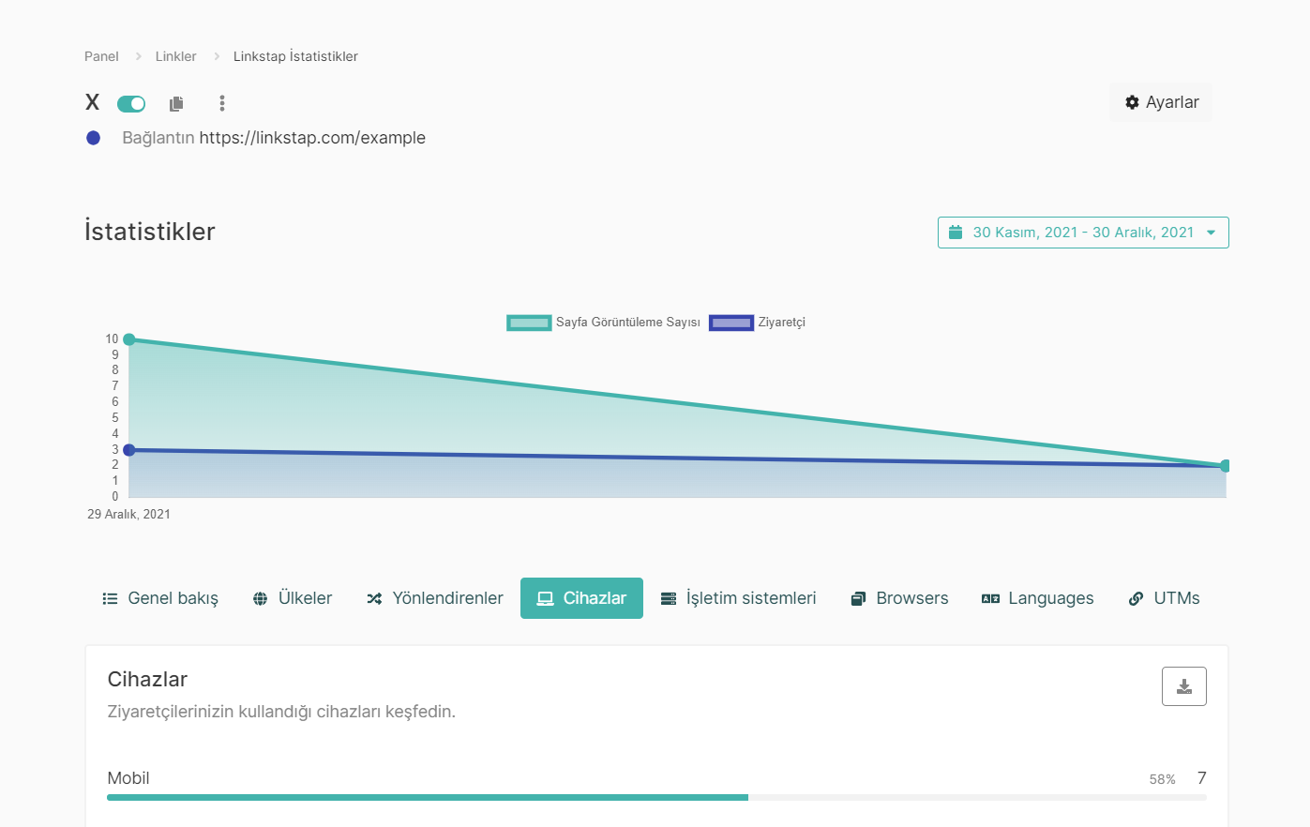The height and width of the screenshot is (827, 1310).
Task: Open the three-dot more options menu
Action: (x=222, y=103)
